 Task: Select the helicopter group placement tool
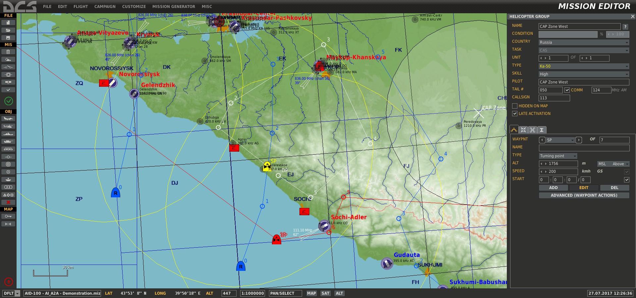(8, 126)
